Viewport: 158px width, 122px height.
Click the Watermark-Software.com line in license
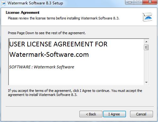(x=49, y=55)
